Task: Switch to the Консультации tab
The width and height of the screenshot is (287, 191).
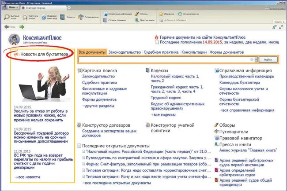Action: pos(194,52)
